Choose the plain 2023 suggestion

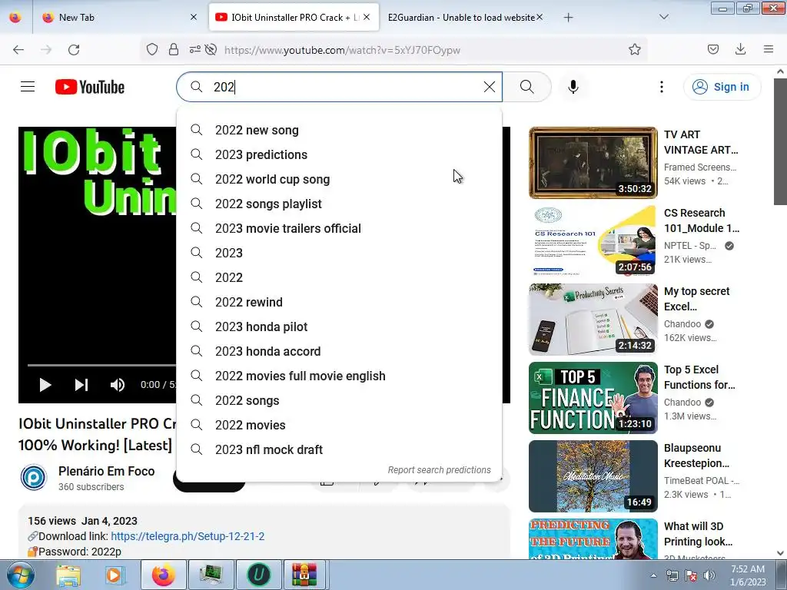coord(339,253)
